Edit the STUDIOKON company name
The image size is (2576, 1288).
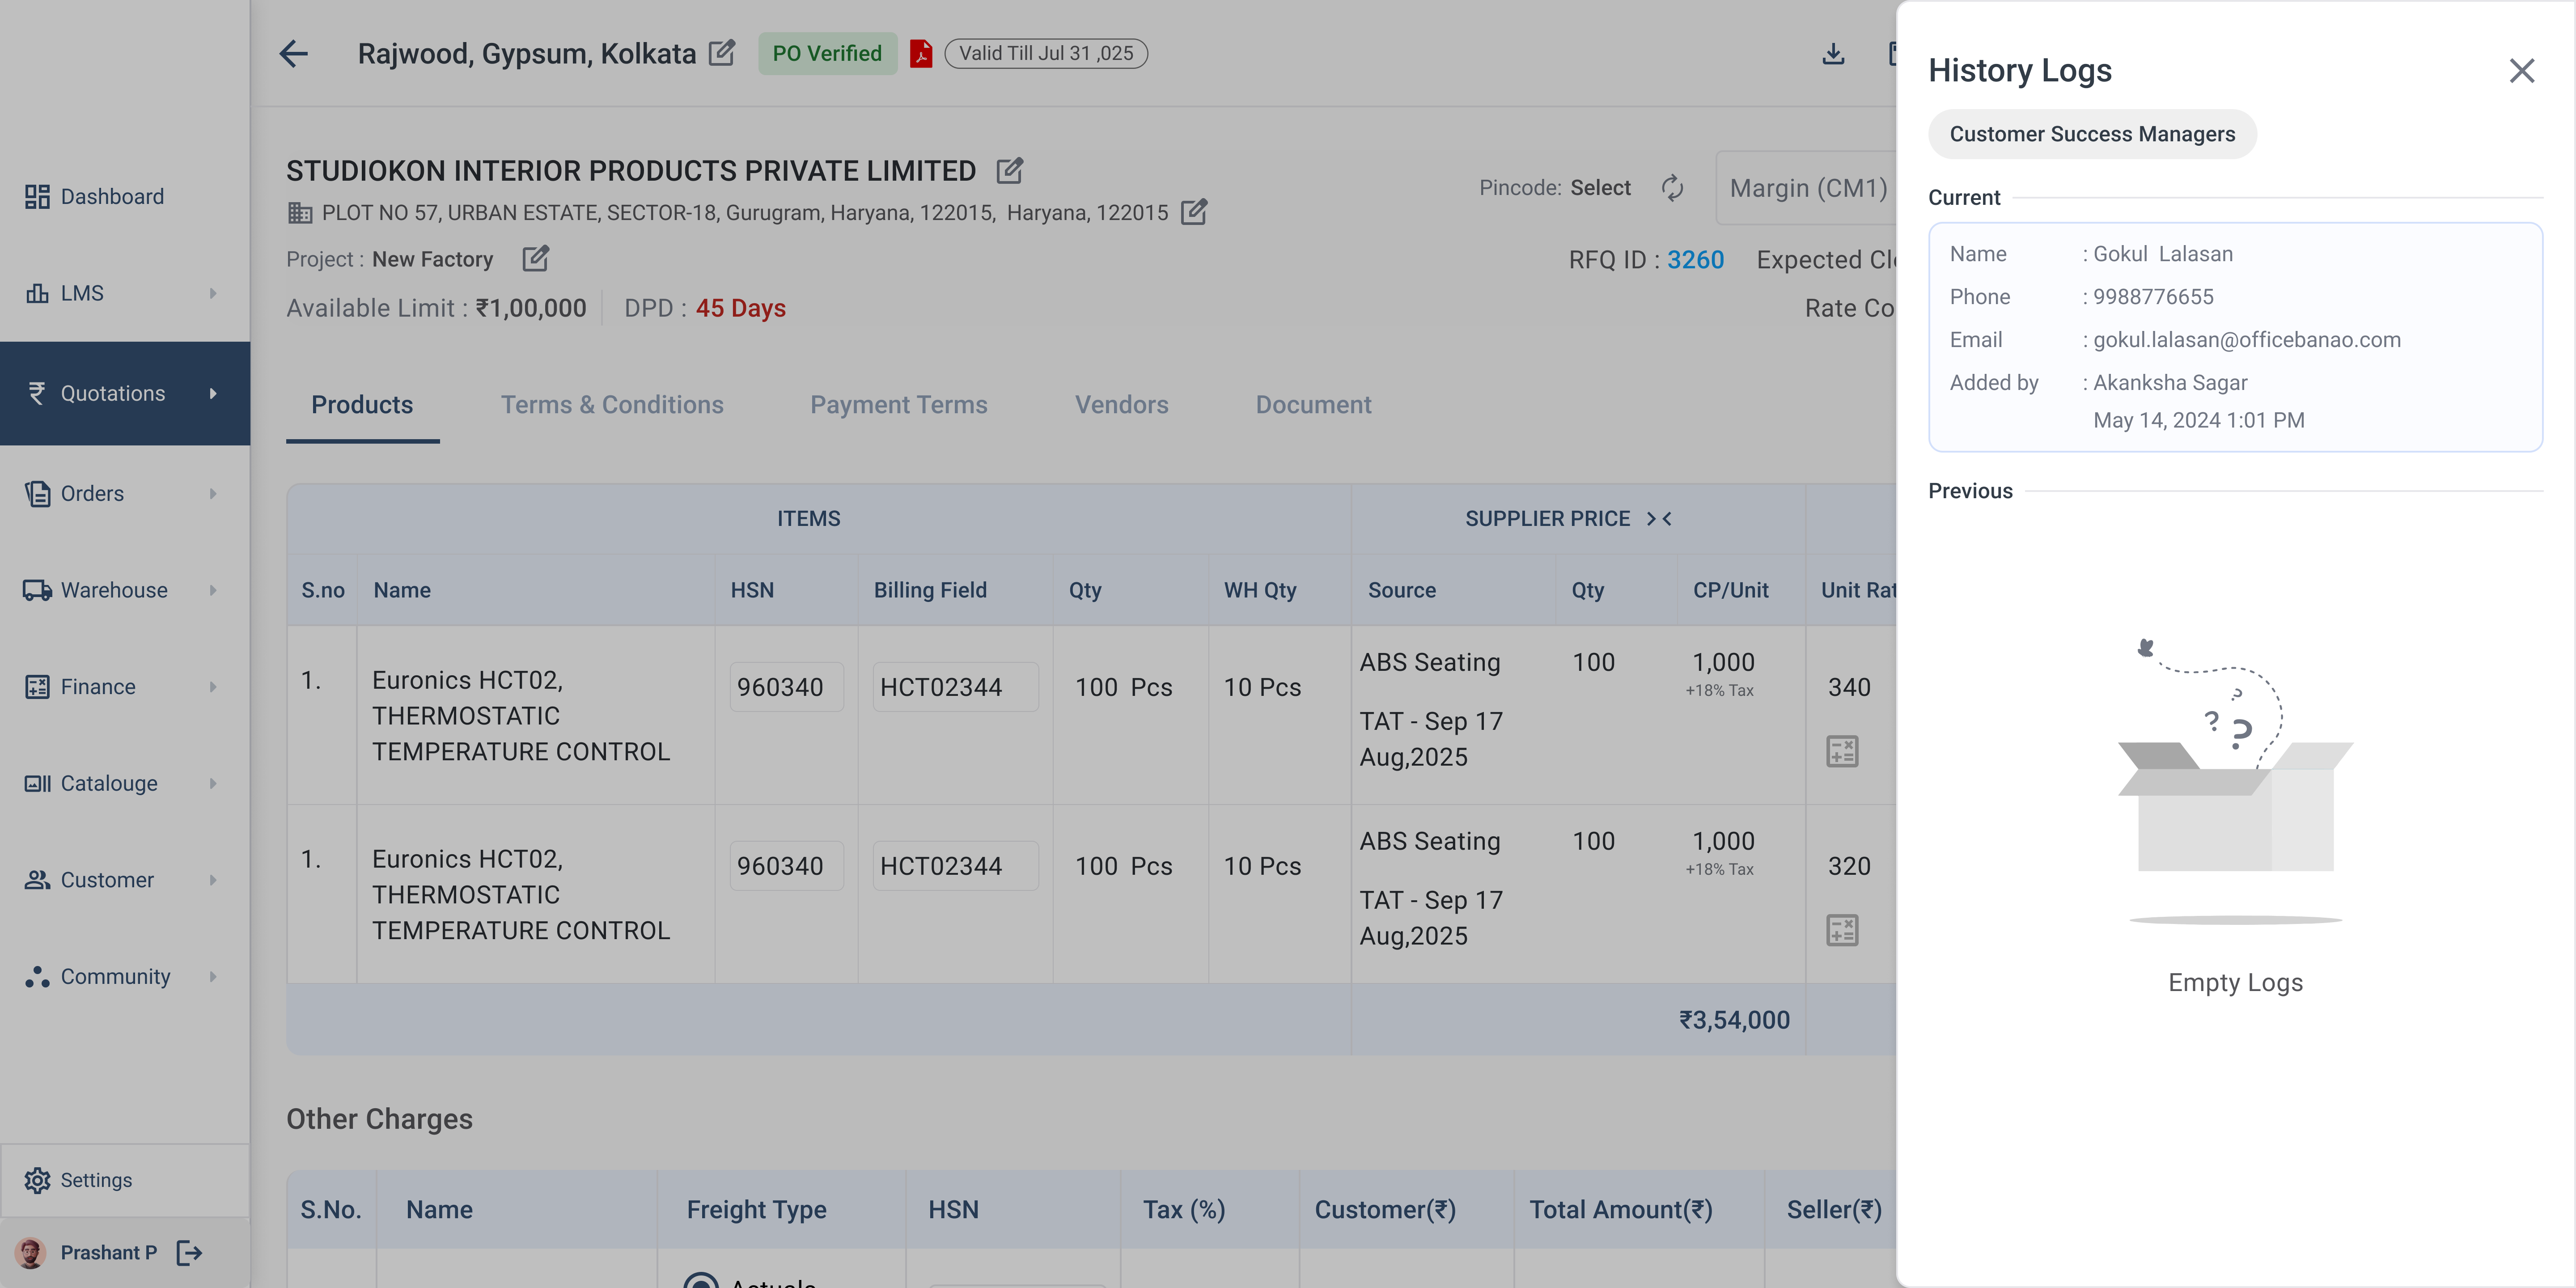tap(1009, 170)
